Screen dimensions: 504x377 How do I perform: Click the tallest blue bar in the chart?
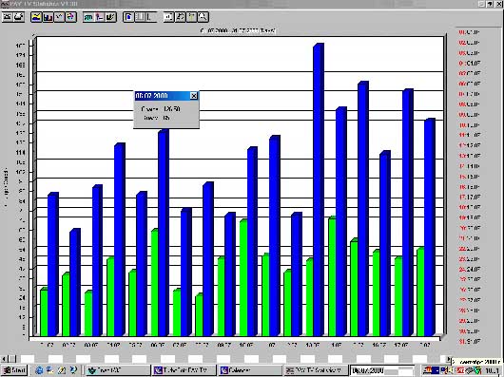pos(319,189)
